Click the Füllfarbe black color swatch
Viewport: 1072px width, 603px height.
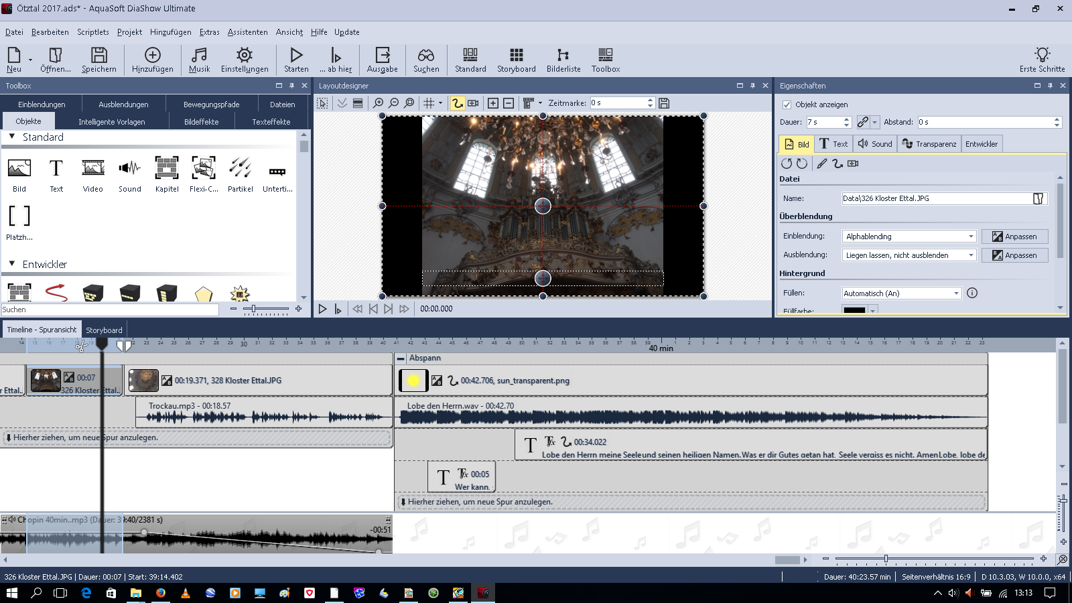[854, 311]
